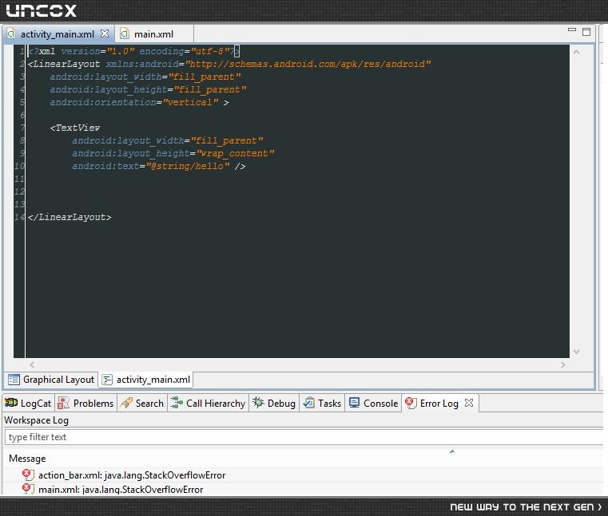
Task: Open the main.xml editor tab
Action: click(x=153, y=34)
